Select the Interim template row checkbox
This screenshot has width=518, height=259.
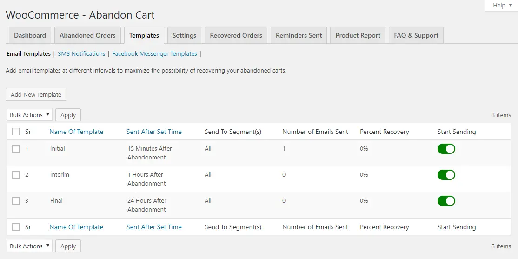point(16,175)
